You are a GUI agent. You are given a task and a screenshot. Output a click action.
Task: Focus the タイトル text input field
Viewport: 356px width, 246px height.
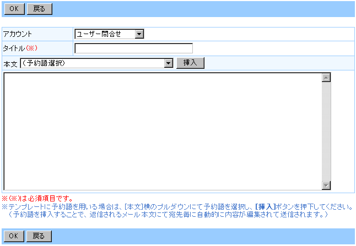point(133,48)
